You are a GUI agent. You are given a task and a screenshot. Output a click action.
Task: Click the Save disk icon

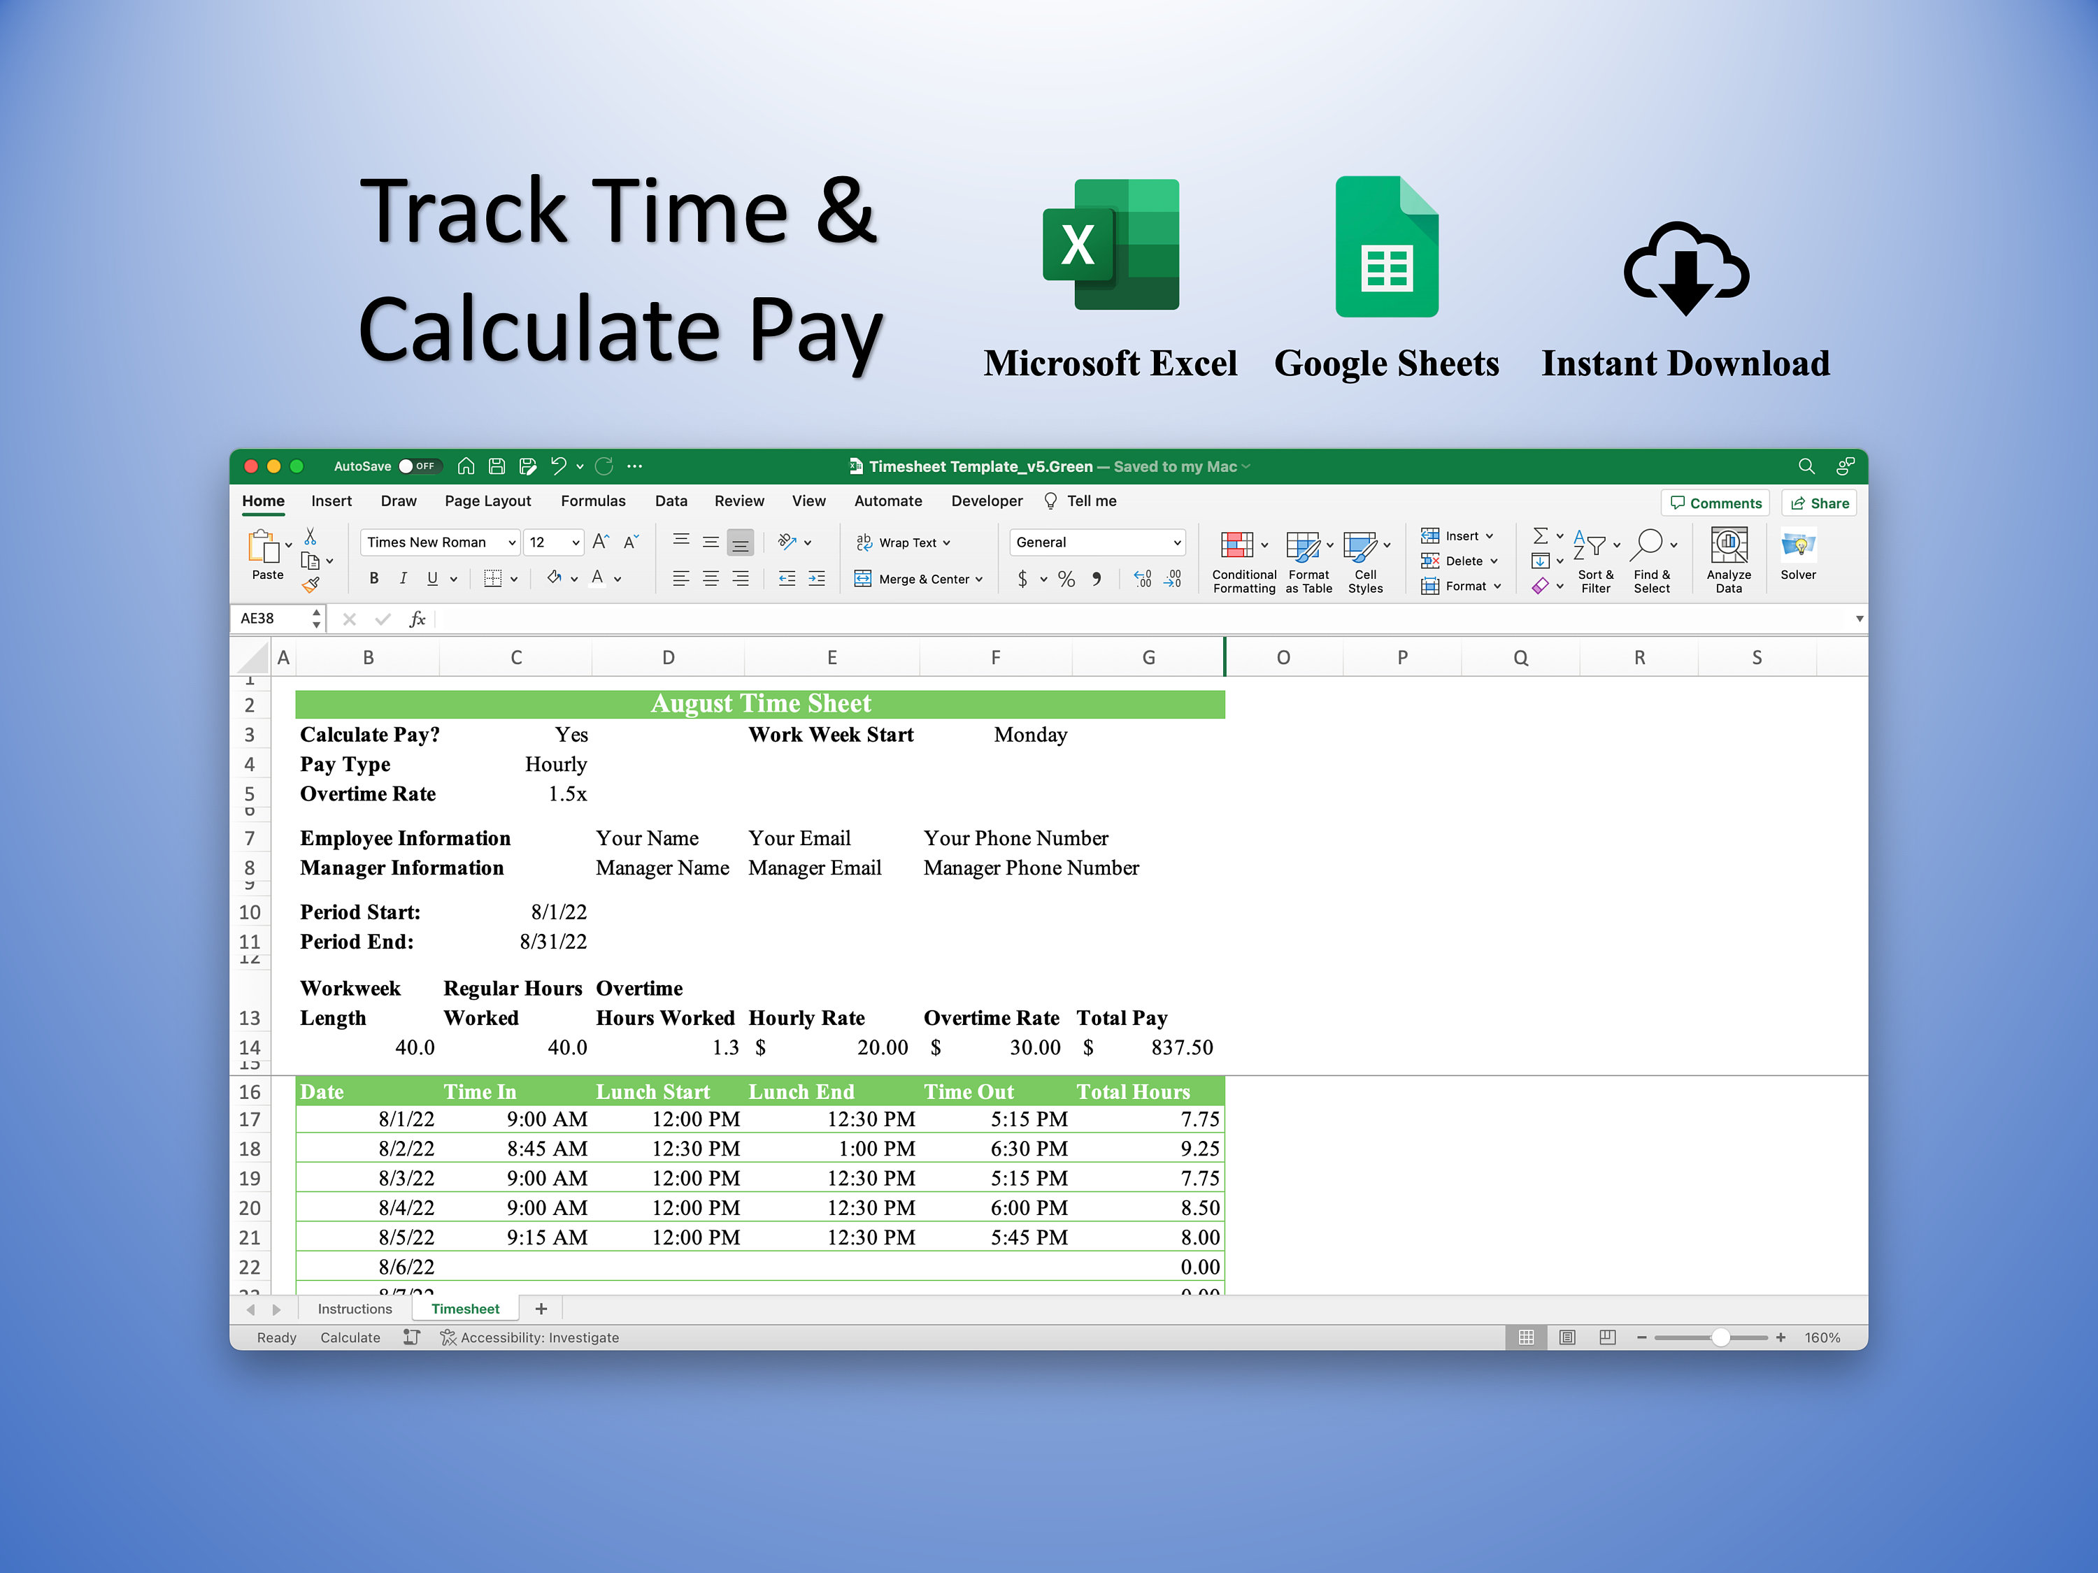point(496,466)
